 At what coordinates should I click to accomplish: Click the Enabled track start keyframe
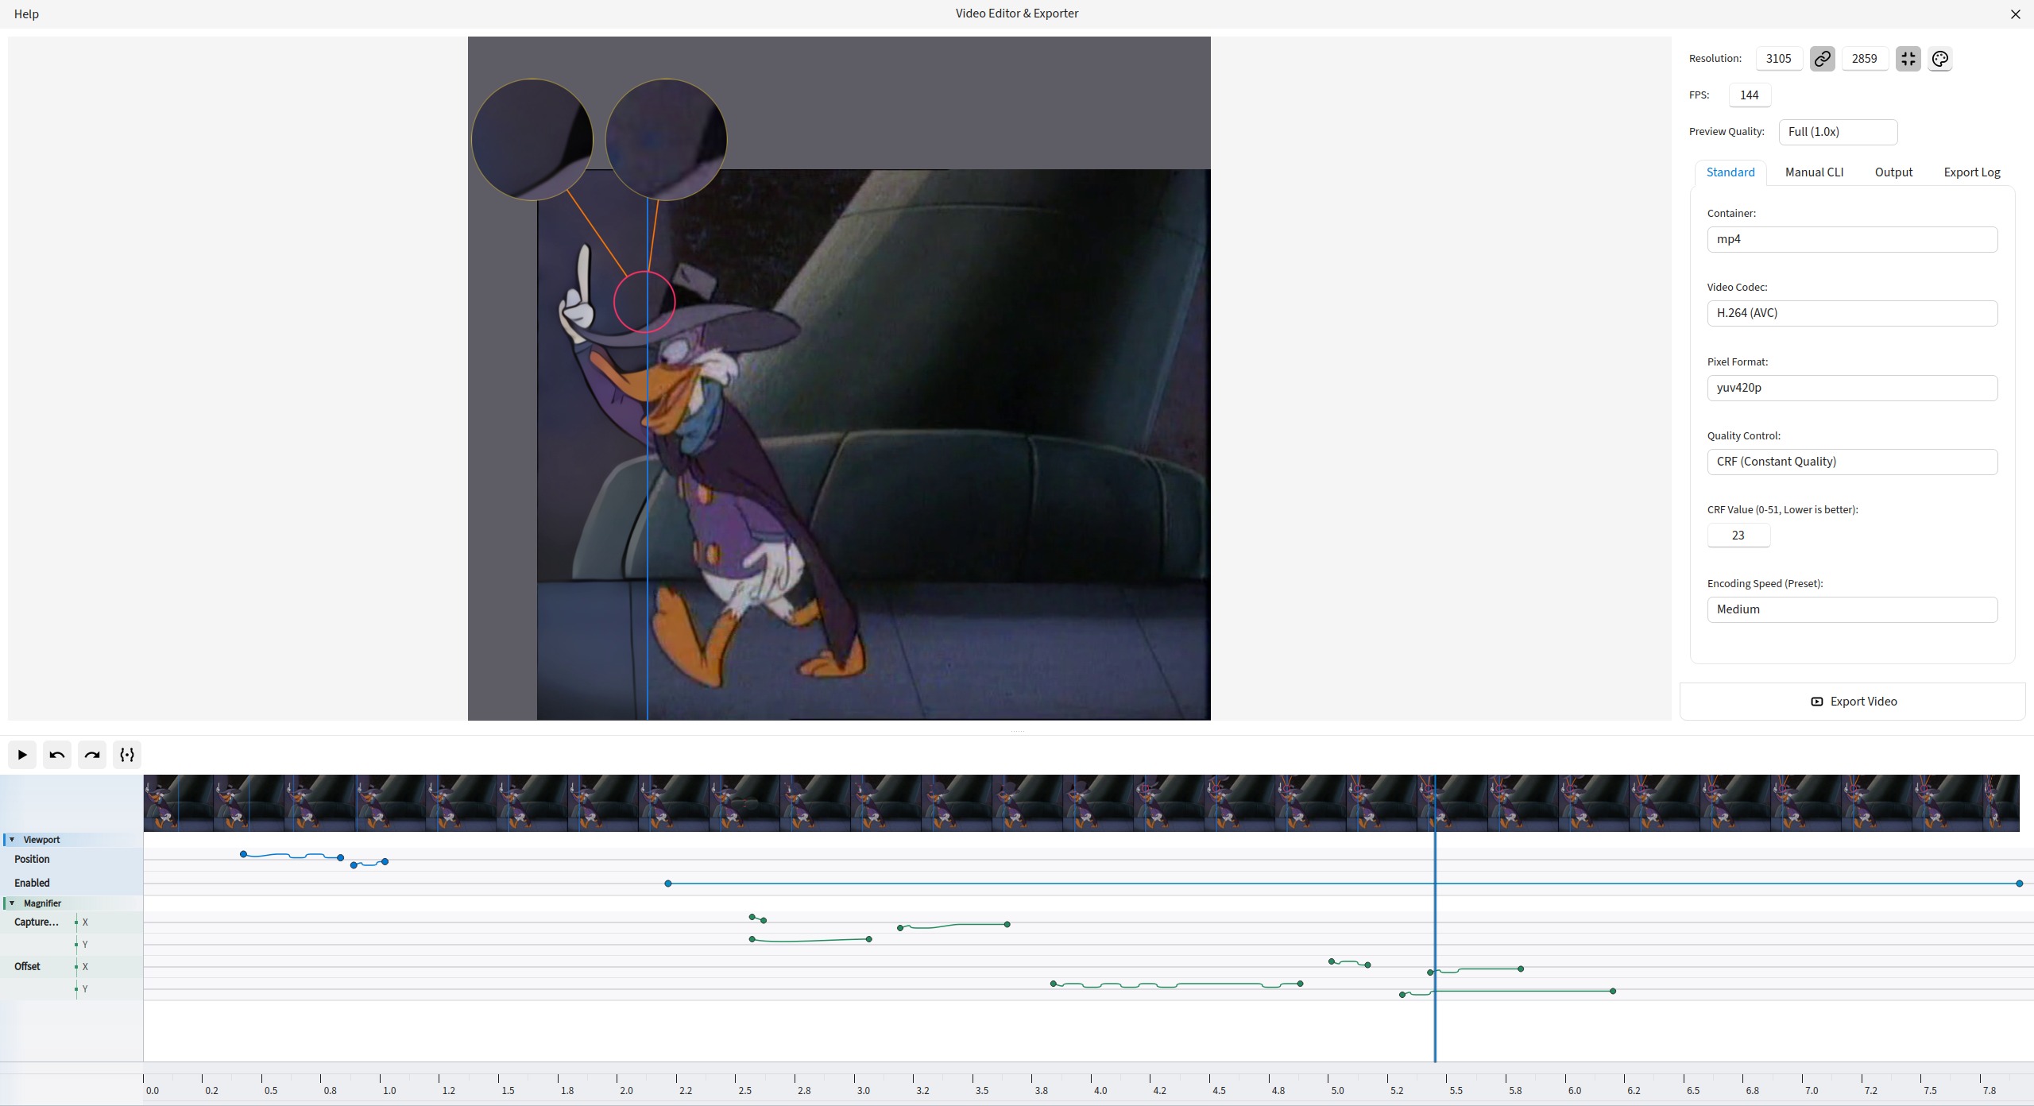coord(668,884)
